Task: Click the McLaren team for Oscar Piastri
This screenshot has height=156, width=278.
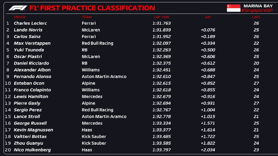Action: pyautogui.click(x=91, y=57)
